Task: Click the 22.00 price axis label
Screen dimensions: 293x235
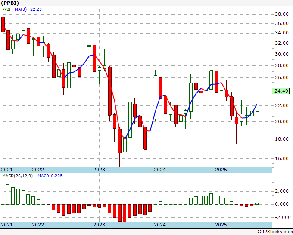Action: tap(282, 105)
